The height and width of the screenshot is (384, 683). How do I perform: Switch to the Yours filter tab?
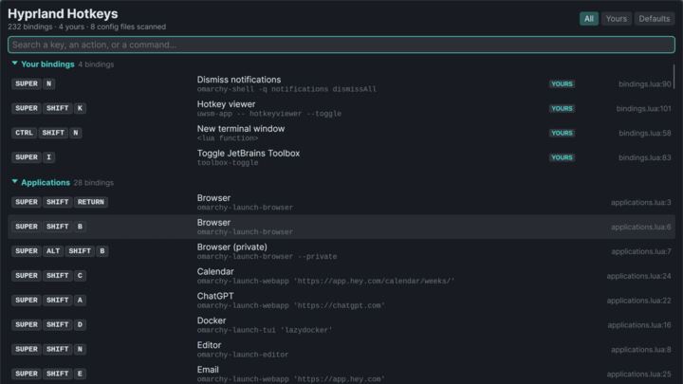pyautogui.click(x=617, y=19)
